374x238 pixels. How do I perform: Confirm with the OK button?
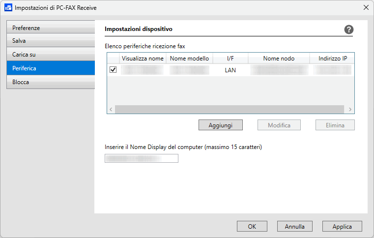click(x=252, y=227)
